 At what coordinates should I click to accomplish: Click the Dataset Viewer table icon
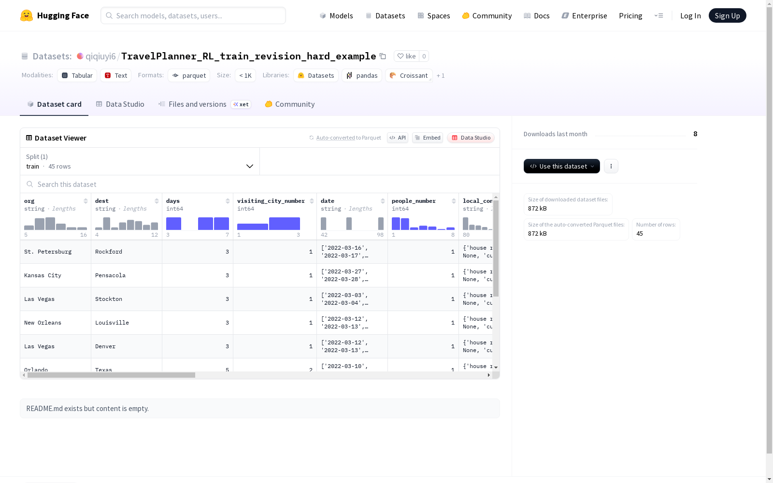click(29, 138)
